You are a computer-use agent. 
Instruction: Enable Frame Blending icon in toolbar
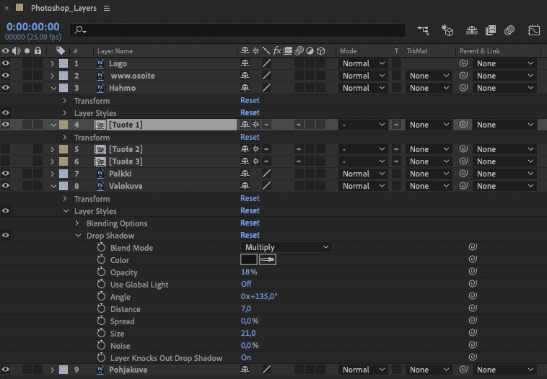pos(491,30)
